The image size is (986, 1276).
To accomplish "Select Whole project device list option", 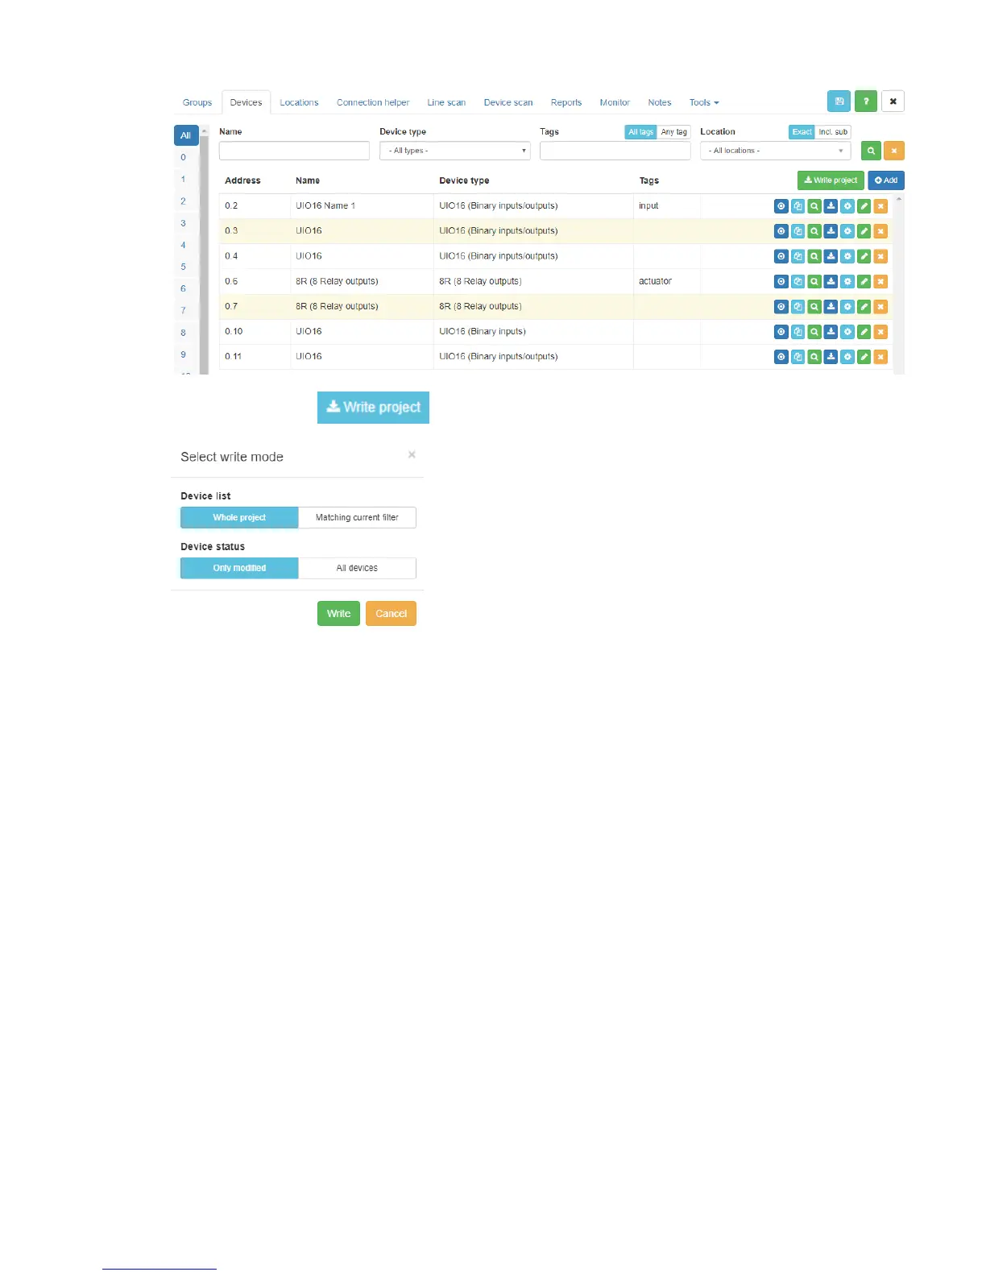I will tap(239, 517).
